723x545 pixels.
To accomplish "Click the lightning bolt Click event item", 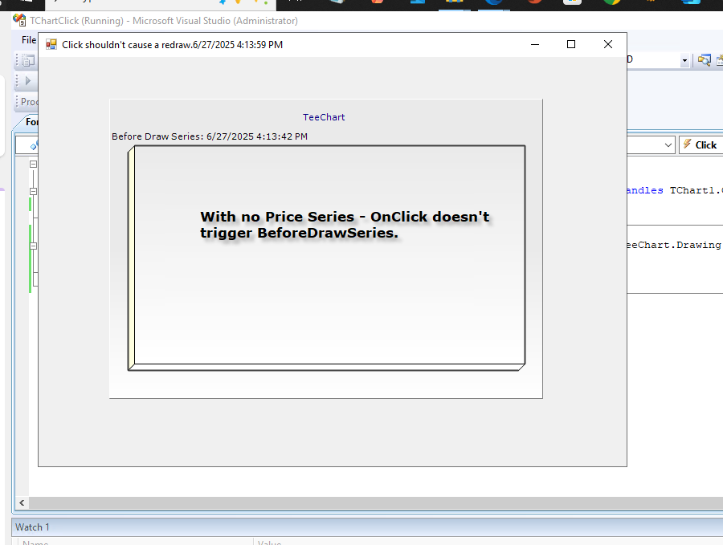I will (x=701, y=144).
